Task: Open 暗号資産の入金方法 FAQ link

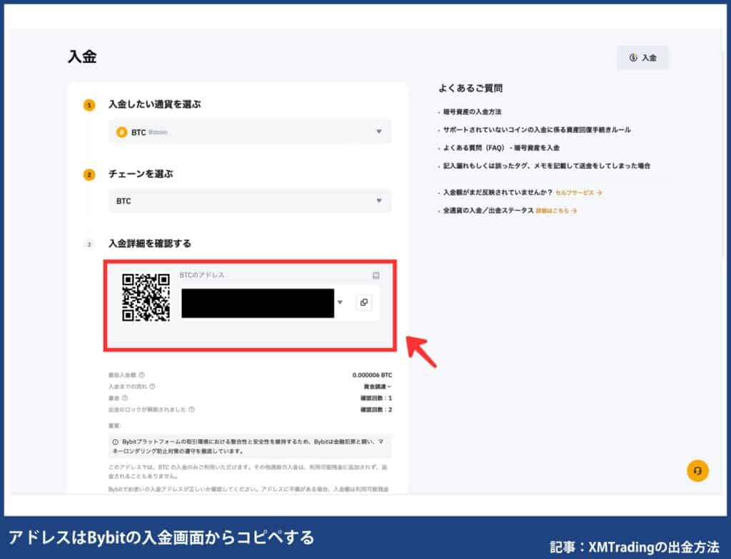Action: point(472,112)
